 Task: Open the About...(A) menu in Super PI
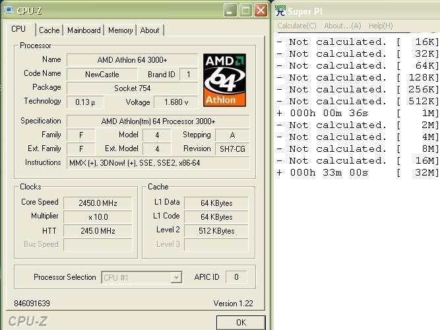tap(342, 26)
